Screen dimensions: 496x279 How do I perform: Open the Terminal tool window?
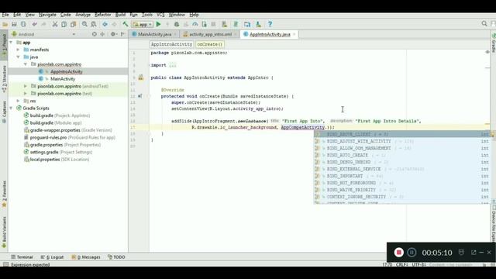[22, 257]
